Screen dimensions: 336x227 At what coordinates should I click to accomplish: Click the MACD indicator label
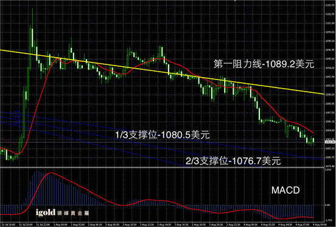coord(285,190)
